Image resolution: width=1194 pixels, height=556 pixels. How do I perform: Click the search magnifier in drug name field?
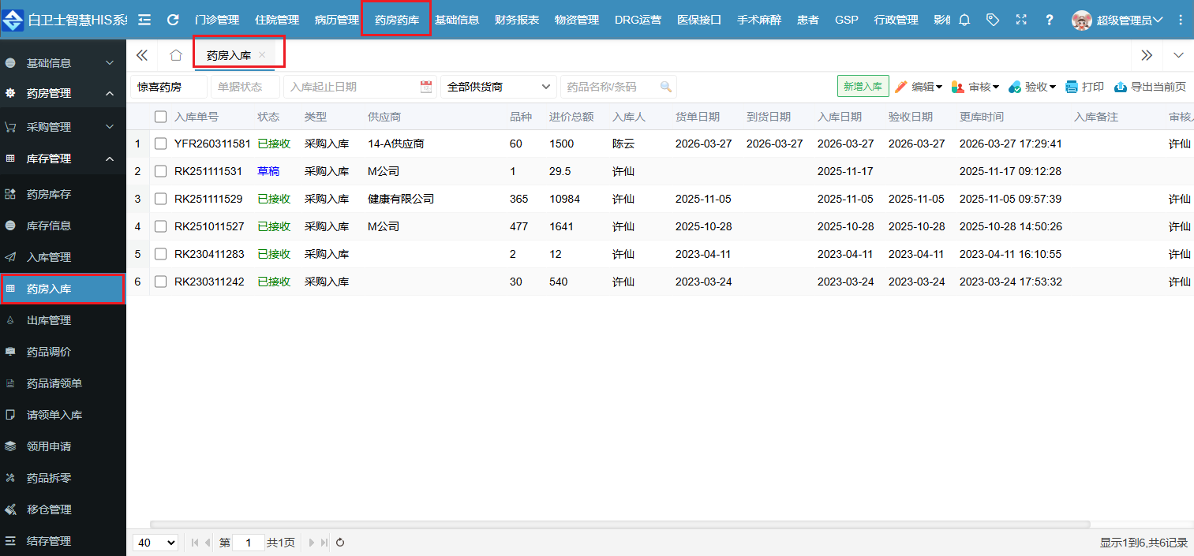pyautogui.click(x=666, y=87)
